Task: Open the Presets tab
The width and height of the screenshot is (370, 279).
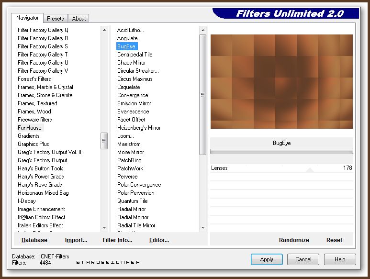Action: [x=56, y=19]
